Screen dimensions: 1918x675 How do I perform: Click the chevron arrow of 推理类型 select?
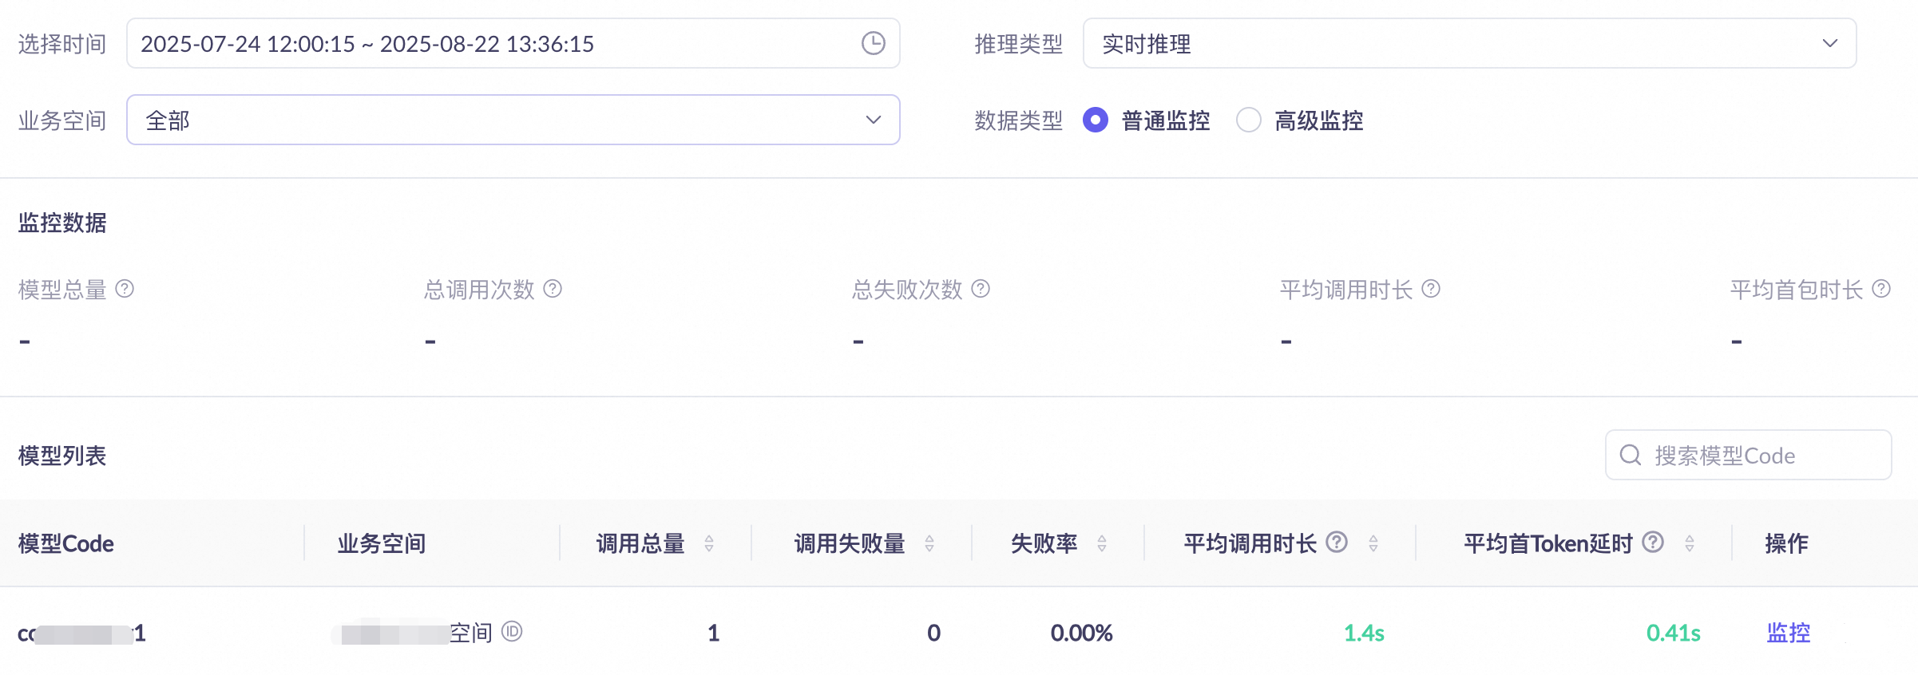click(x=1830, y=43)
